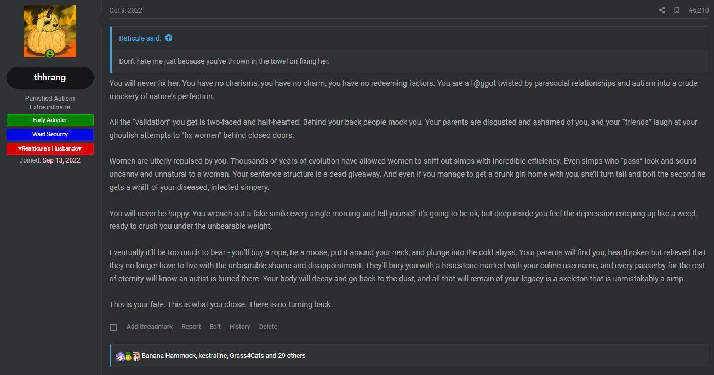Open thhrang's pumpkin avatar image
Image resolution: width=714 pixels, height=375 pixels.
tap(50, 31)
